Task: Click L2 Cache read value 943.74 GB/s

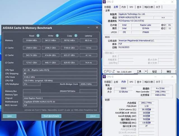Action: (32, 55)
